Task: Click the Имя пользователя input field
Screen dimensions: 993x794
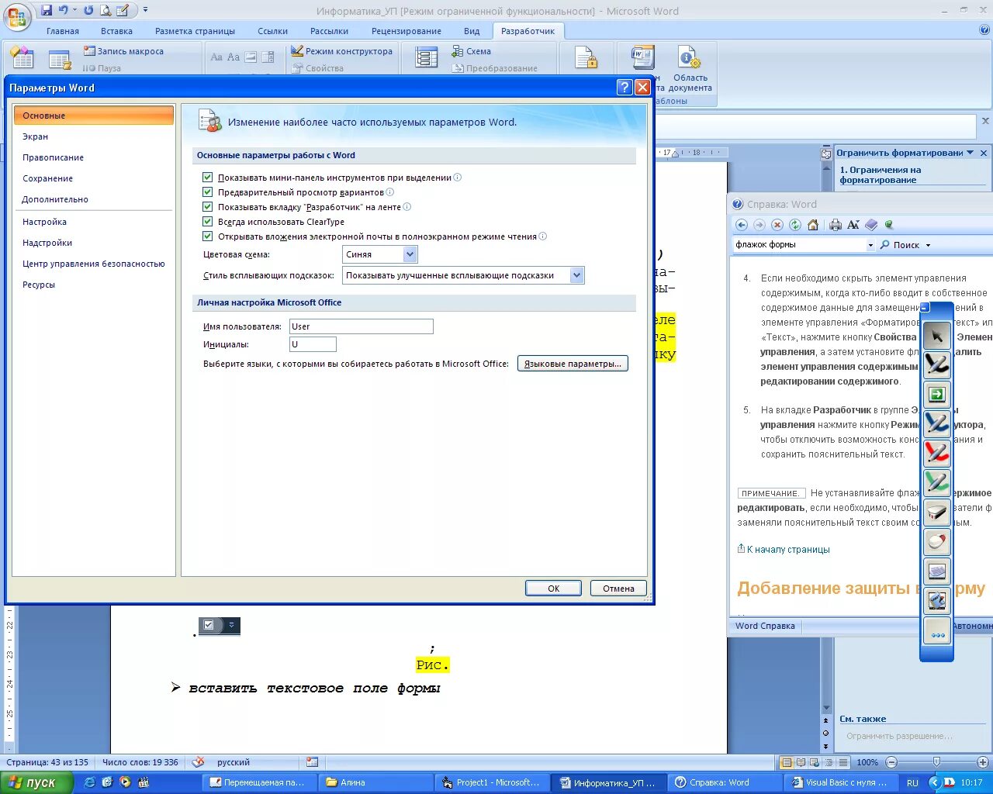Action: tap(361, 326)
